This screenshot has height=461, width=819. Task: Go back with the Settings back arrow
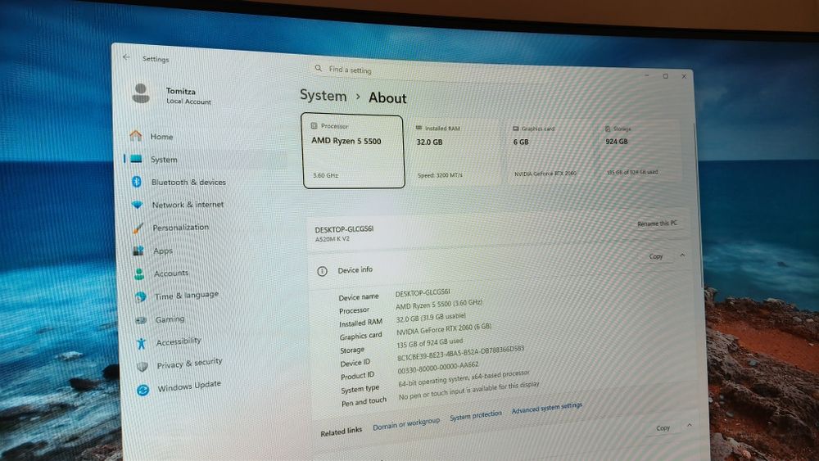[126, 56]
